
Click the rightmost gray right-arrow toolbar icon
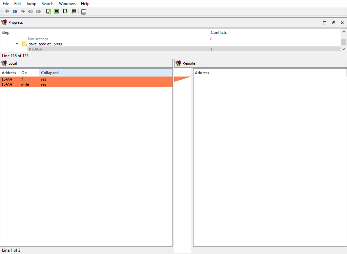(38, 12)
